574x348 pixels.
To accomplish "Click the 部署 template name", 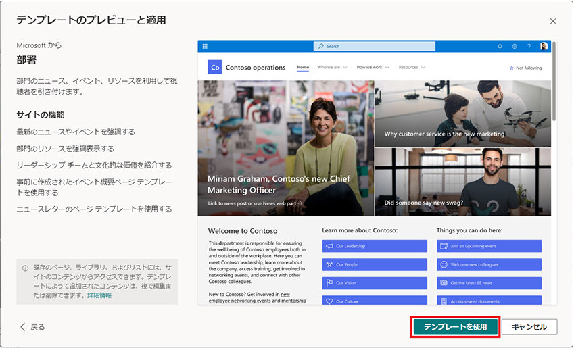I will click(26, 60).
